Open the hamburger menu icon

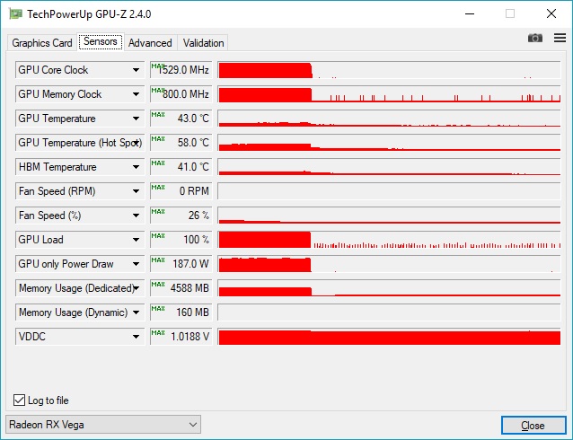(x=560, y=38)
